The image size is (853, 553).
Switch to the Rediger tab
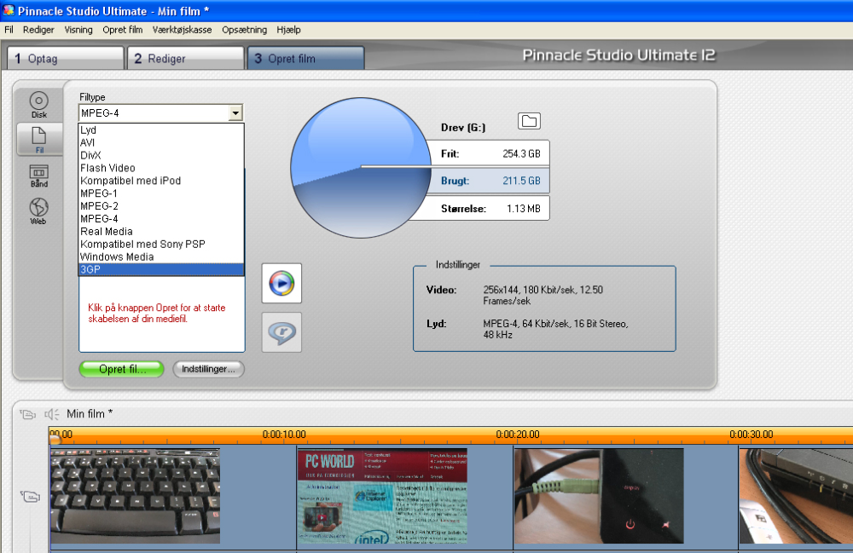click(186, 58)
